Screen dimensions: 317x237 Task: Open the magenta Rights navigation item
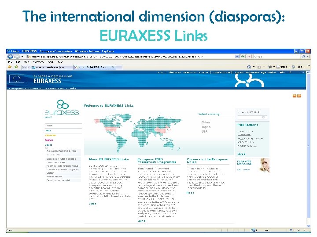49,140
